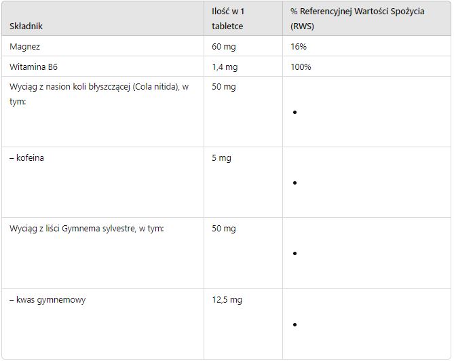Select the "– kwas gymnemowy" ingredient cell
Viewport: 454px width, 361px height.
pyautogui.click(x=48, y=299)
